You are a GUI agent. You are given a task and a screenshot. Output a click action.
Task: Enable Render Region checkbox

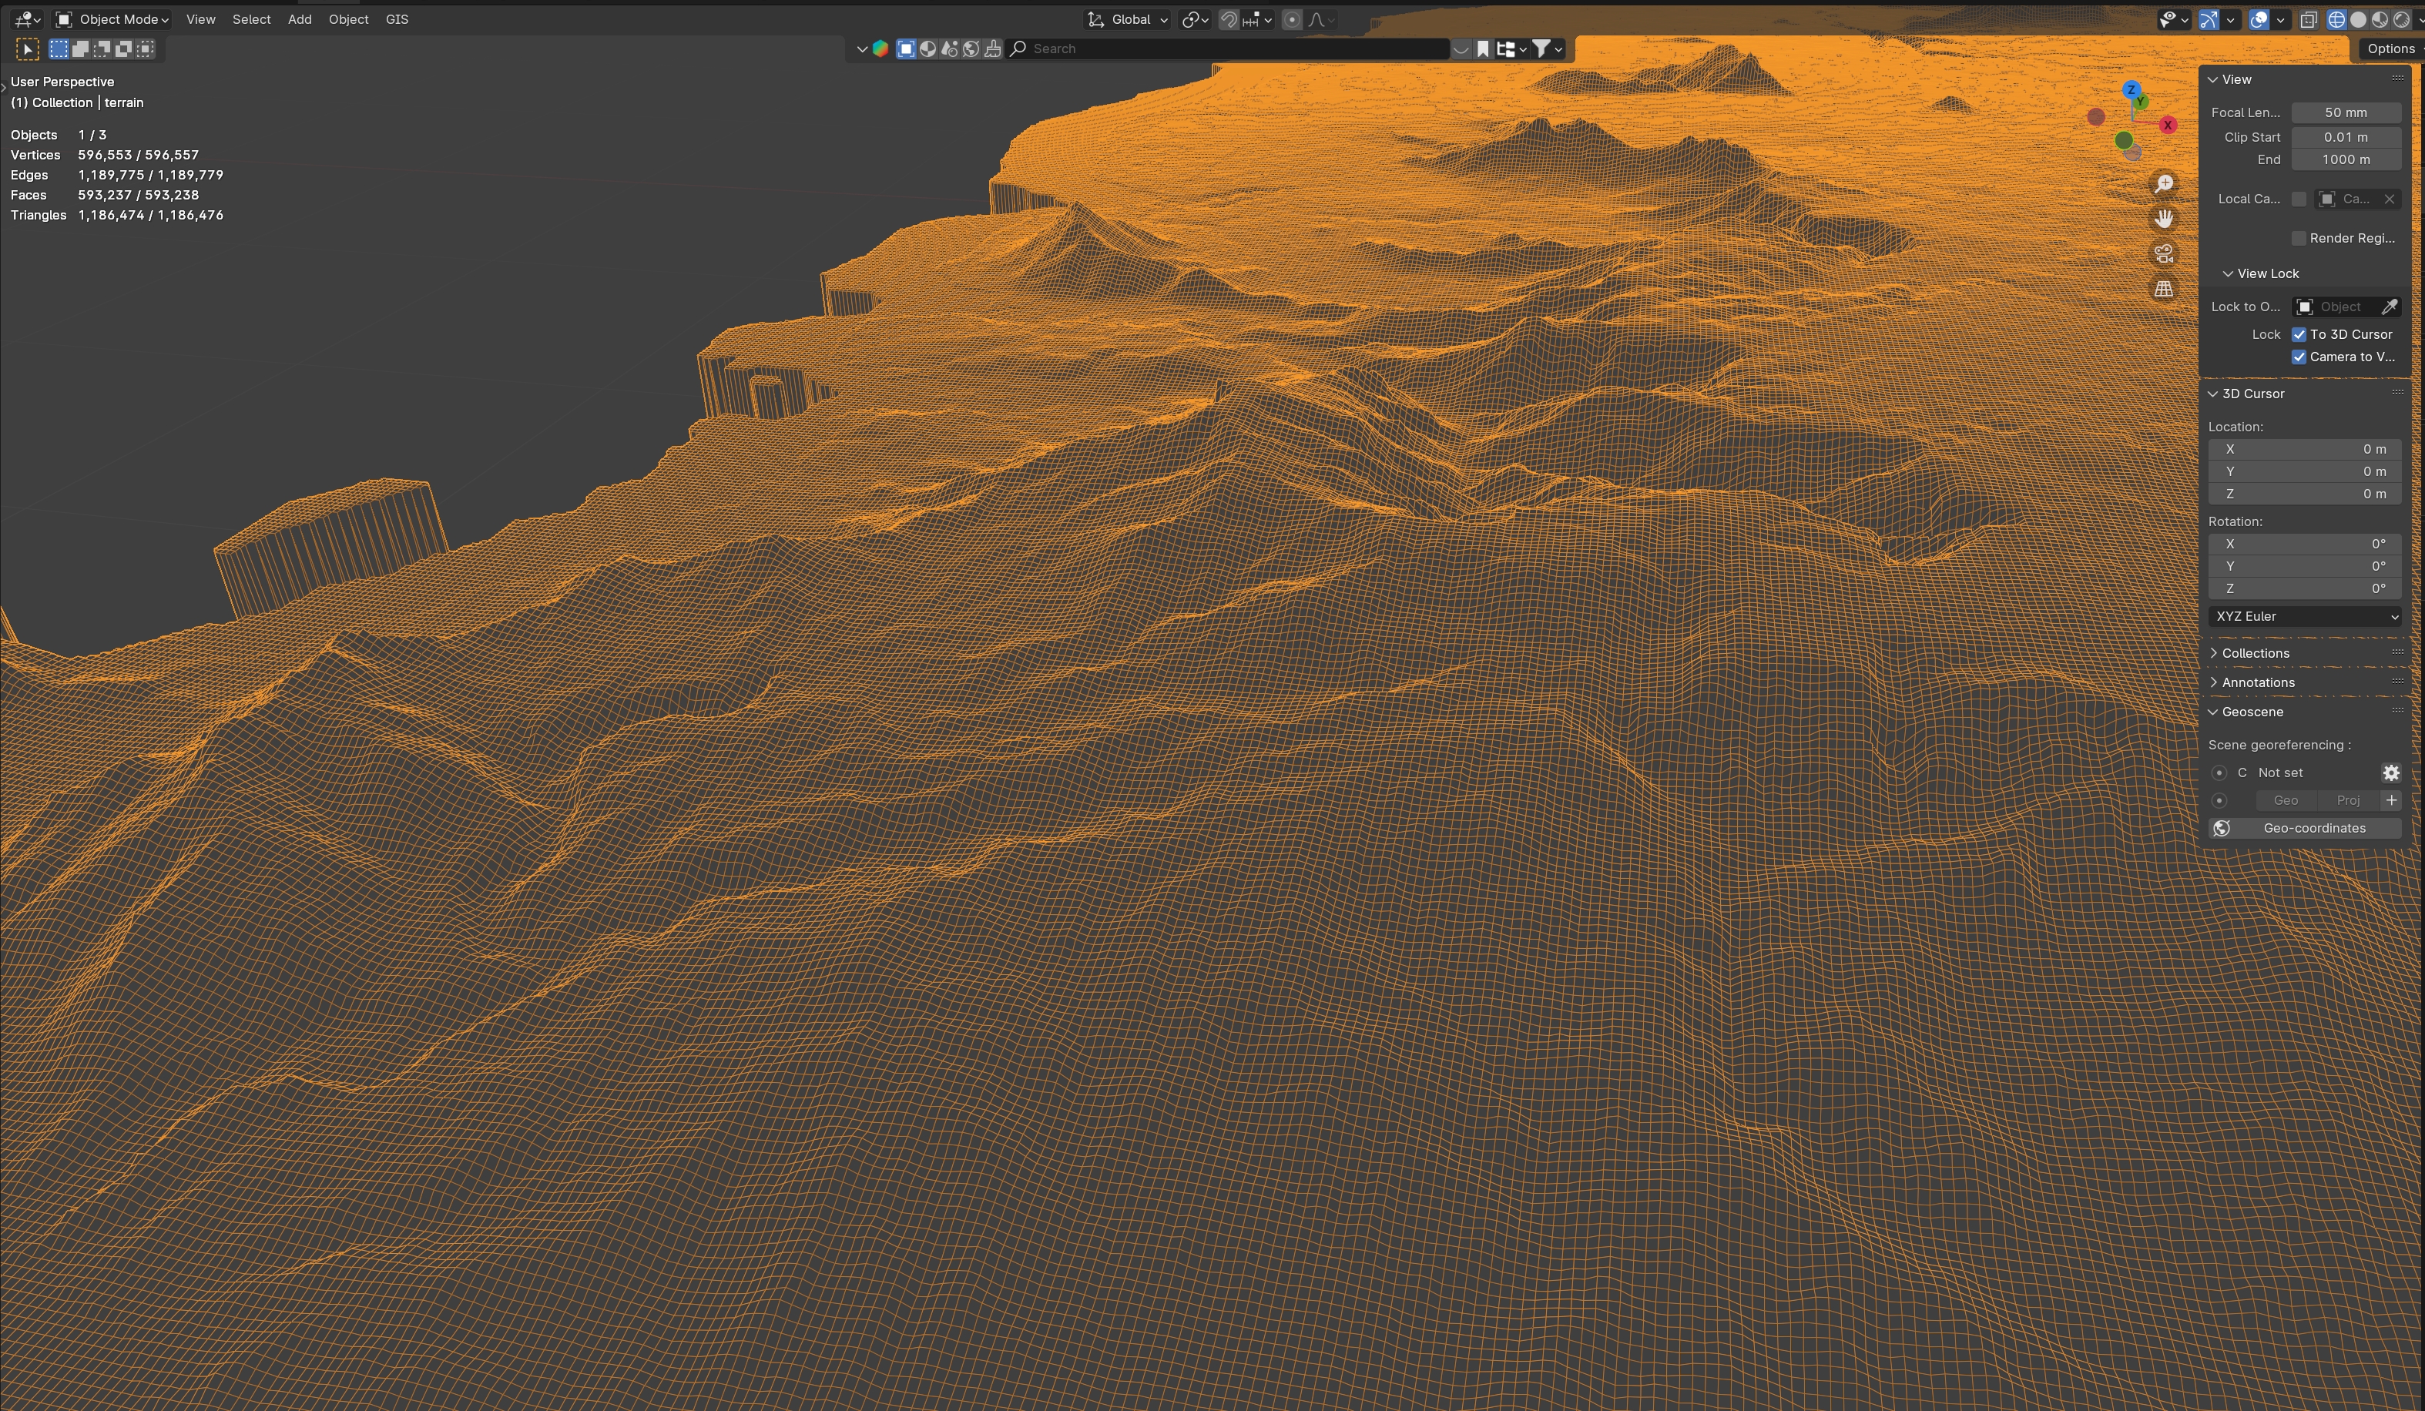2299,239
